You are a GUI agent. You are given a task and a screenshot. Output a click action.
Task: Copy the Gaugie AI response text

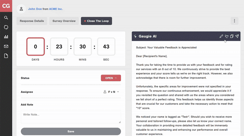(232, 36)
